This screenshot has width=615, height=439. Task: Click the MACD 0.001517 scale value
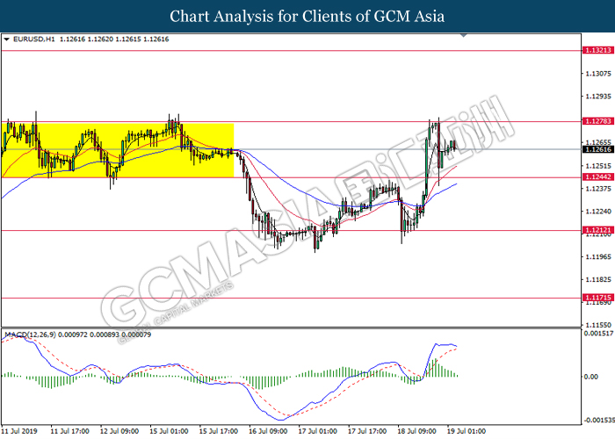[598, 334]
